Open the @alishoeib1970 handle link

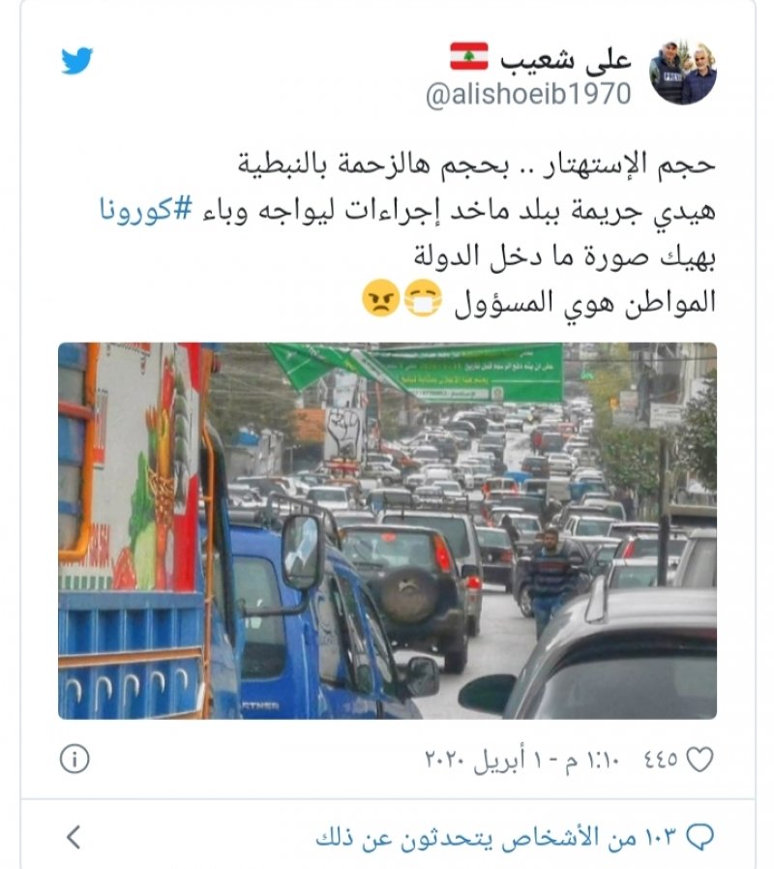coord(528,94)
